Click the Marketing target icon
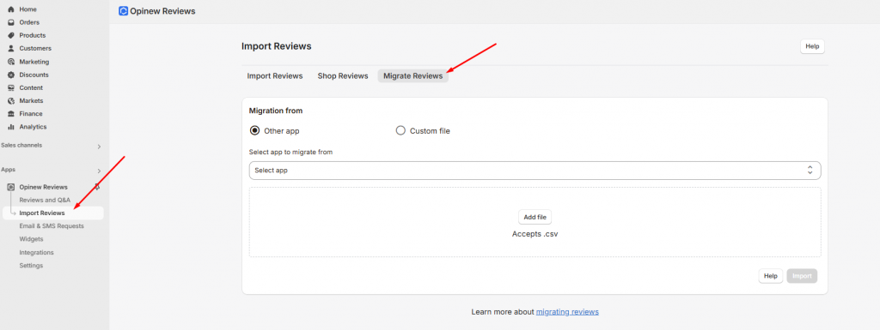 pos(10,62)
